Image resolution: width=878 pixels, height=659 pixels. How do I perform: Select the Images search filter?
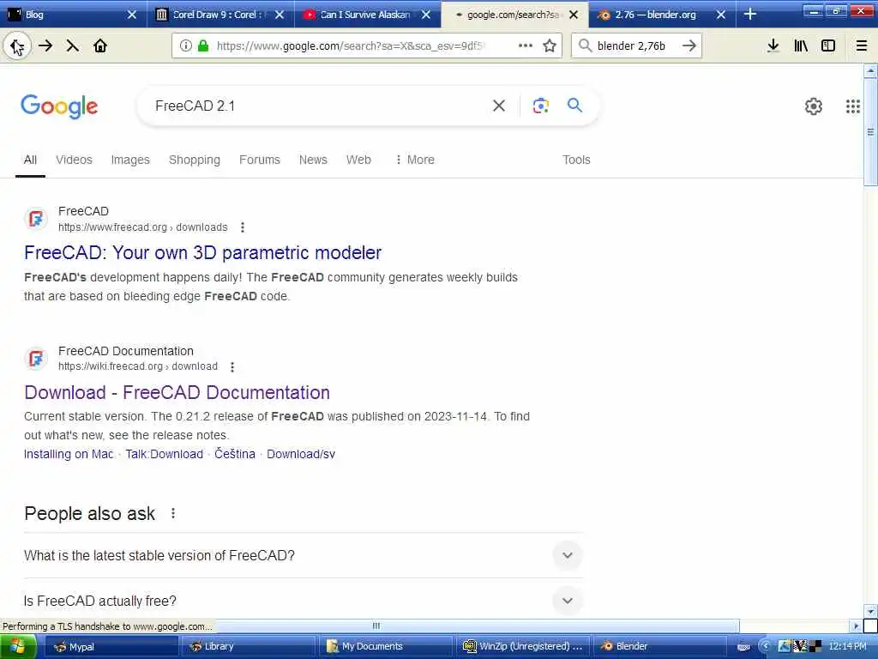coord(130,160)
